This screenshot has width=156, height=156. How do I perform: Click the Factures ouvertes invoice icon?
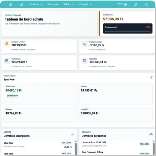pos(7,44)
